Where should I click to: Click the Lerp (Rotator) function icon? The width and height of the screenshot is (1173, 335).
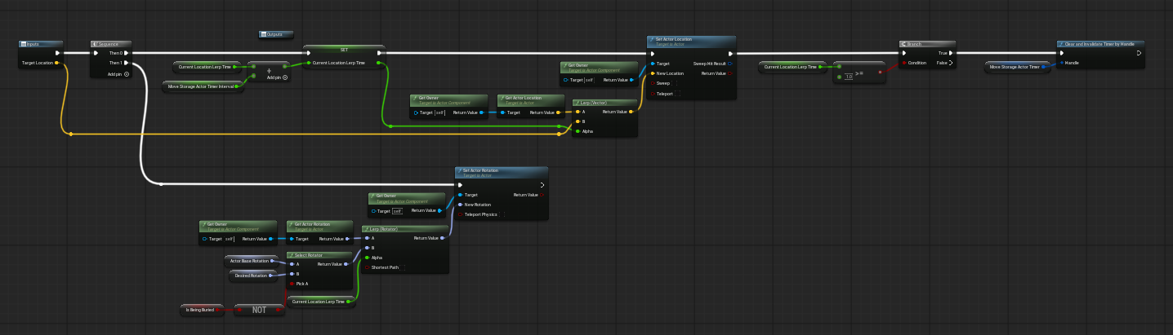tap(366, 229)
